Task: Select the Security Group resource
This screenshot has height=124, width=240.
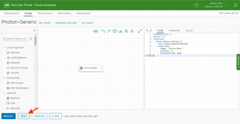Action: tap(19, 68)
